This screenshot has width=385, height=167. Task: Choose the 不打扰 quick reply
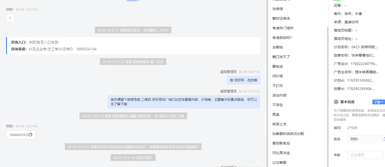pyautogui.click(x=278, y=86)
